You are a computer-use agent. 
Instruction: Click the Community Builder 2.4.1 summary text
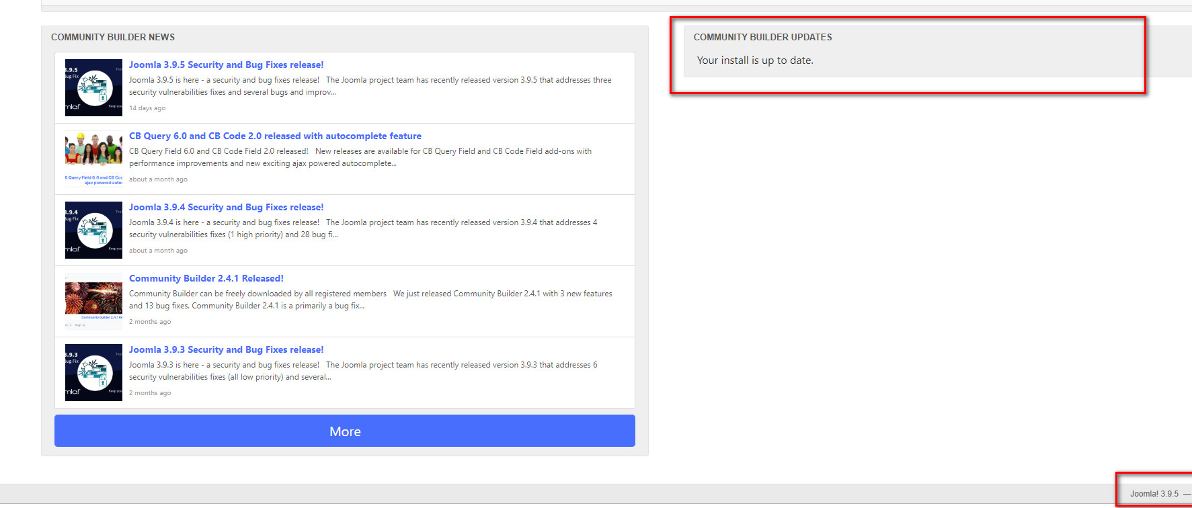370,300
